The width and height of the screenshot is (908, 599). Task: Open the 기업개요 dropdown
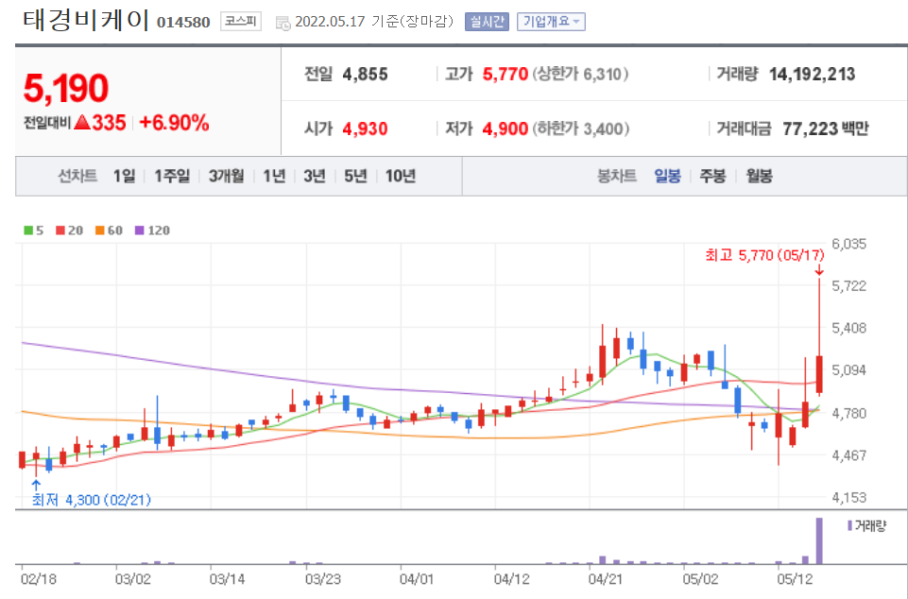pyautogui.click(x=551, y=22)
